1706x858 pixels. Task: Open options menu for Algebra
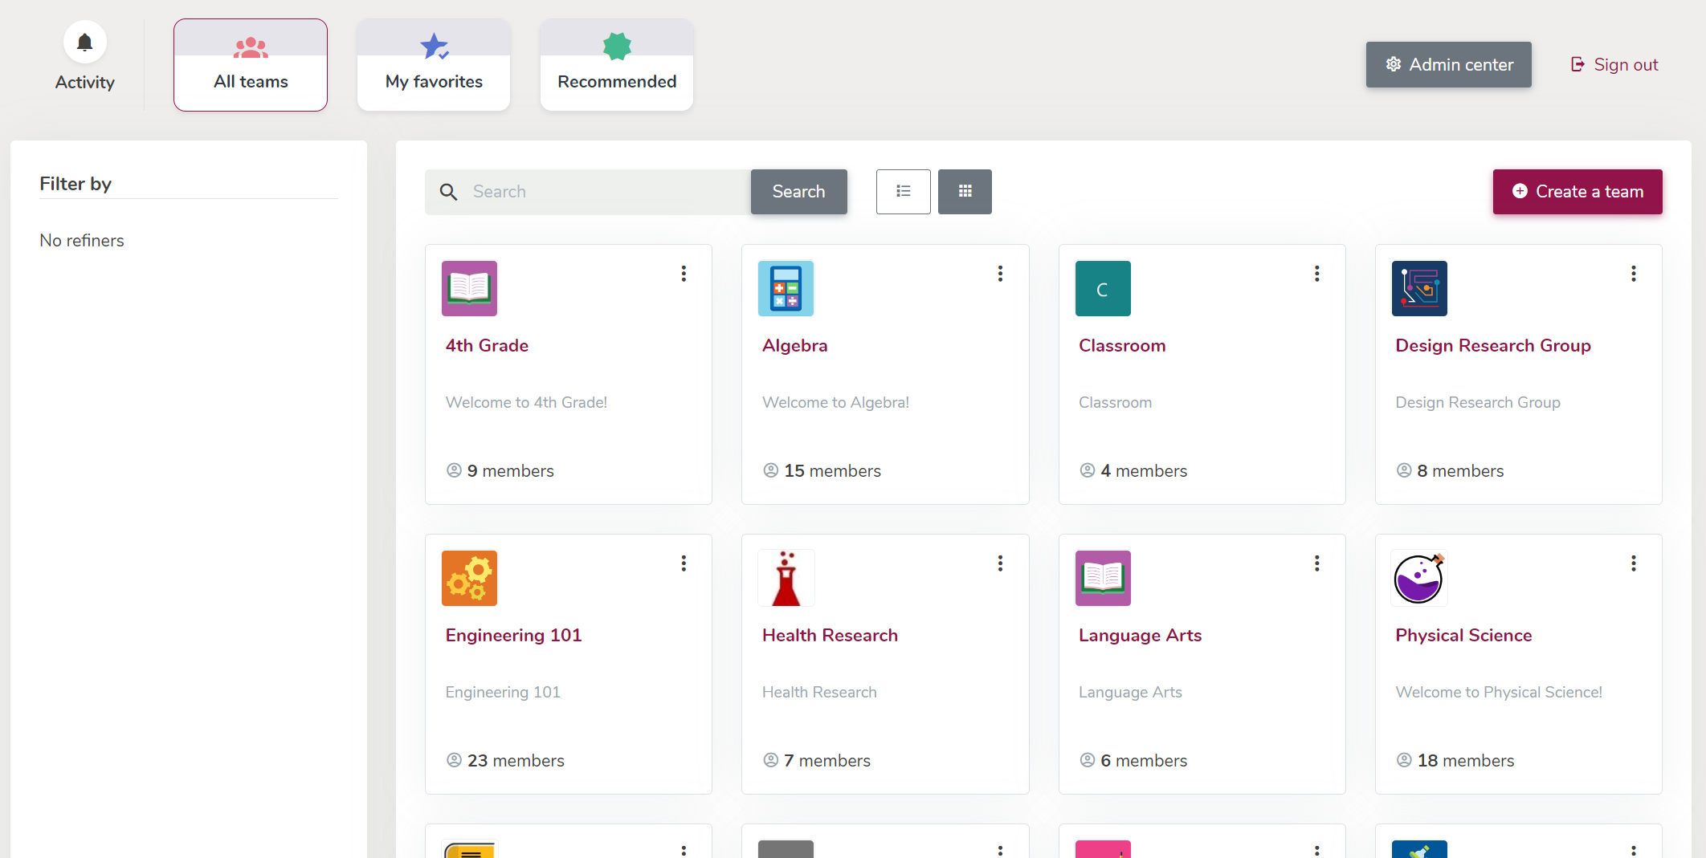(x=1000, y=274)
